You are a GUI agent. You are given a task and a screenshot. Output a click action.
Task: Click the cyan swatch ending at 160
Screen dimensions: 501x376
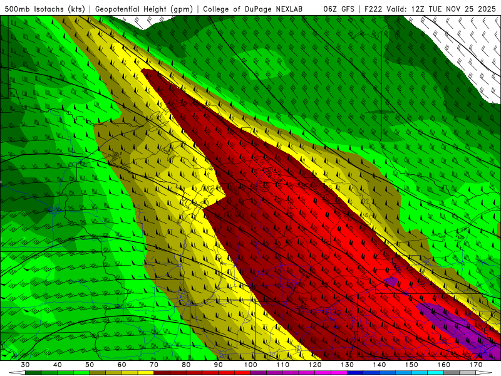435,372
